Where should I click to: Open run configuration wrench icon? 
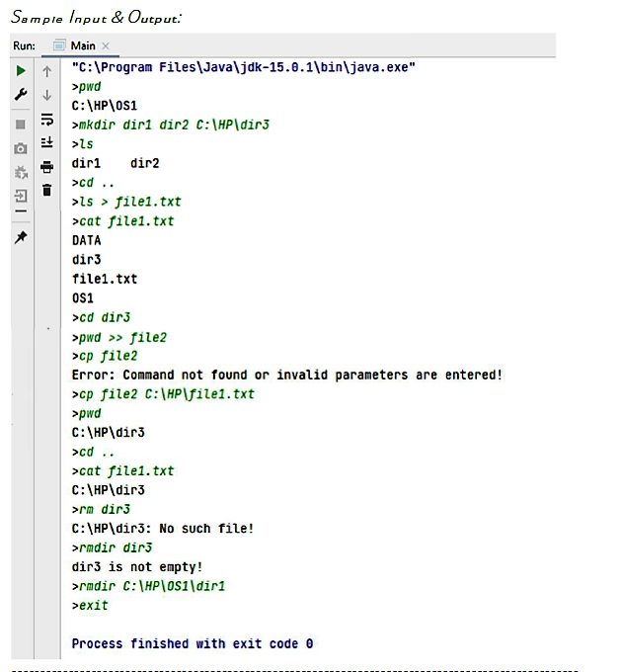tap(20, 94)
